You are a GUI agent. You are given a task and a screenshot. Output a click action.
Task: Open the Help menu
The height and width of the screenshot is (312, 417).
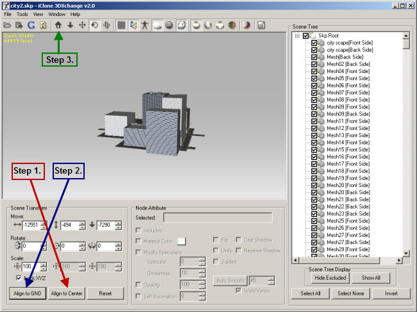click(x=75, y=14)
